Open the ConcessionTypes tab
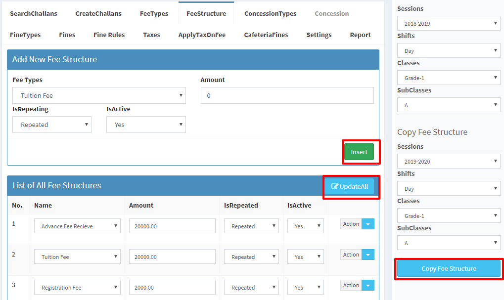Image resolution: width=504 pixels, height=300 pixels. coord(270,13)
